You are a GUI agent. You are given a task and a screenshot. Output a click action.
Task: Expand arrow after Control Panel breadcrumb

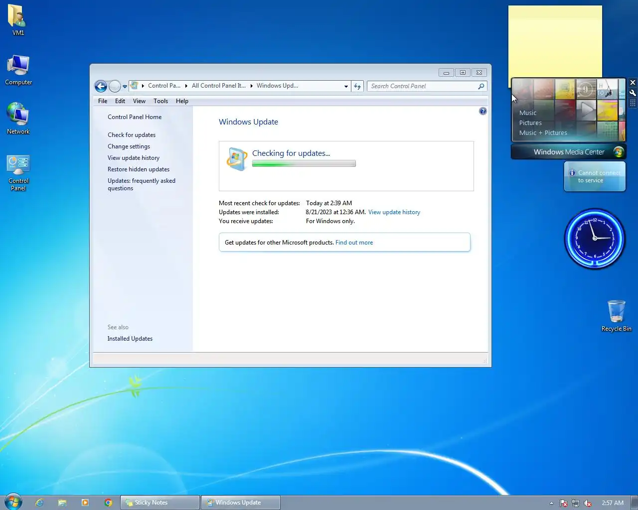click(186, 86)
